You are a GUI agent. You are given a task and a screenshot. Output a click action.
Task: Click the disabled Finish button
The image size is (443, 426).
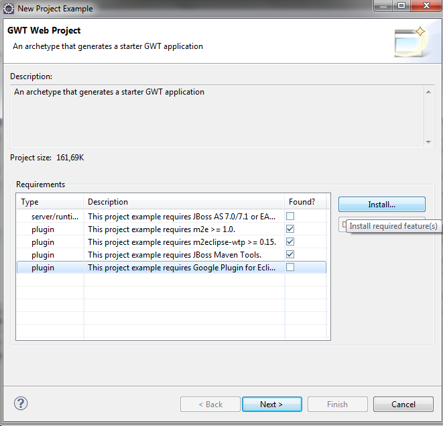click(x=338, y=405)
